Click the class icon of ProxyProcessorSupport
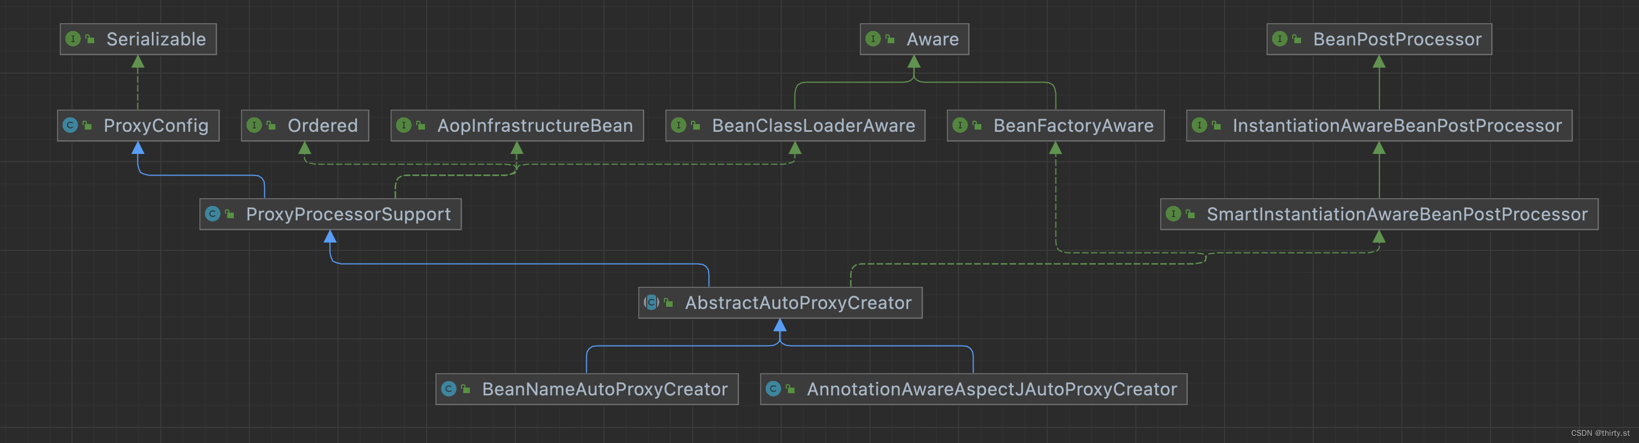The image size is (1639, 443). click(x=213, y=214)
